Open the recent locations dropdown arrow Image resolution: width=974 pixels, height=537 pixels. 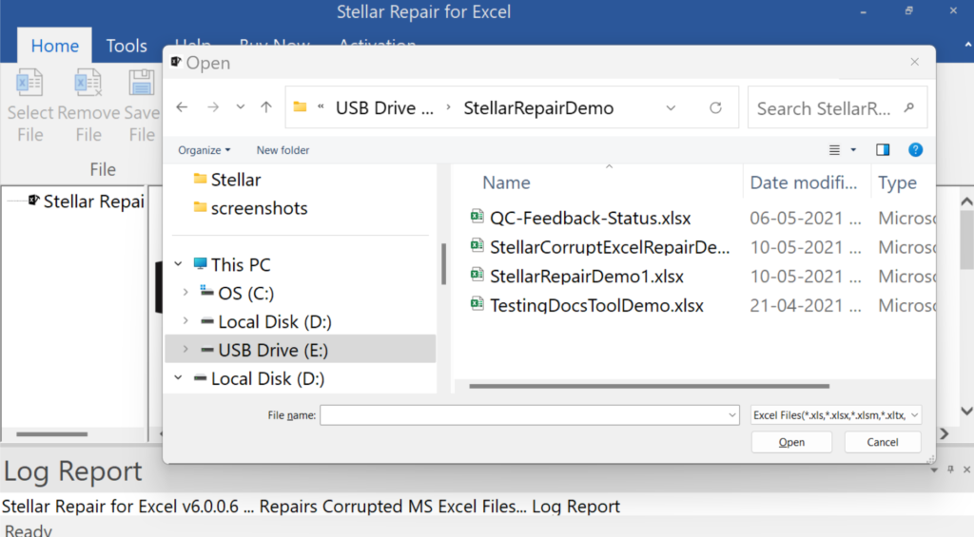(x=241, y=107)
